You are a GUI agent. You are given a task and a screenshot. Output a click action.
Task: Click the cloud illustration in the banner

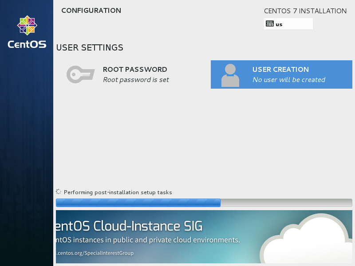[x=306, y=239]
